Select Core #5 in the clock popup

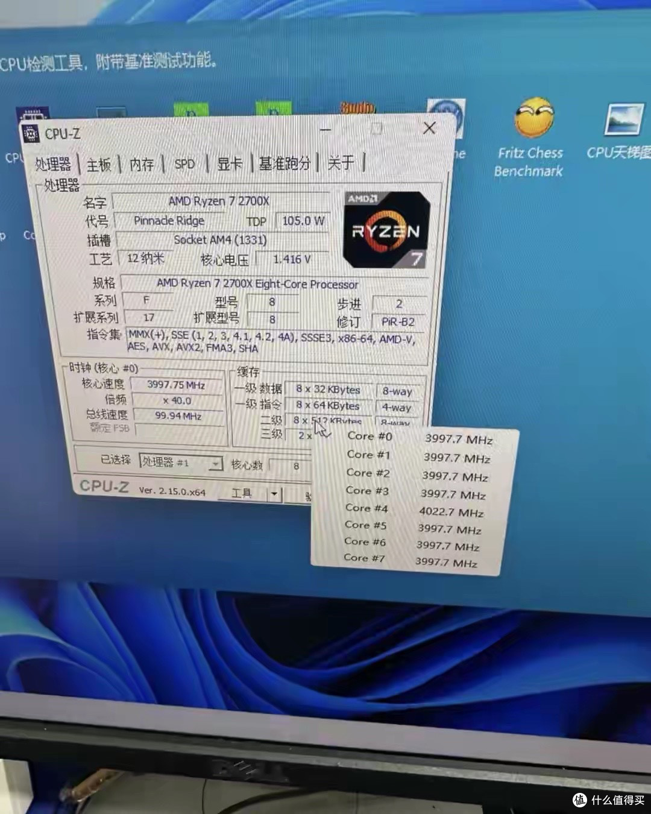tap(413, 528)
